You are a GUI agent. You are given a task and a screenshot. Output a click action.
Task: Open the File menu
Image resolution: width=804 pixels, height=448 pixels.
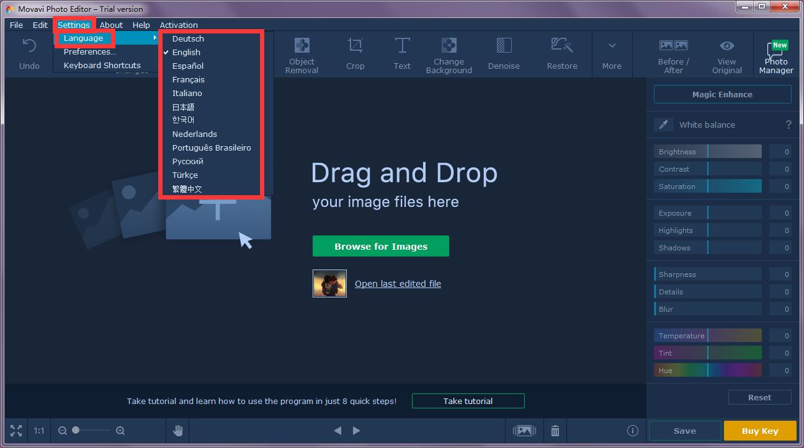pos(16,25)
